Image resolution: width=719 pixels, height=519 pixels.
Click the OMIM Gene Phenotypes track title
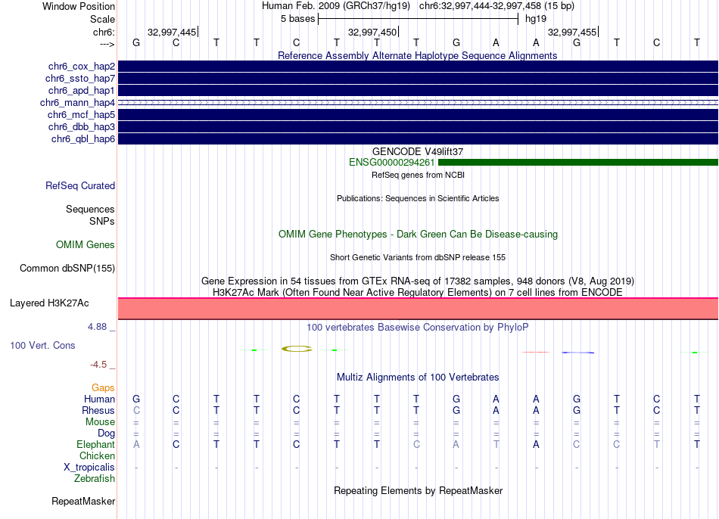pos(418,234)
